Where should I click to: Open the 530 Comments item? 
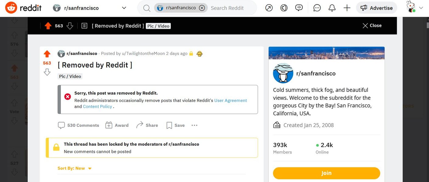point(78,125)
